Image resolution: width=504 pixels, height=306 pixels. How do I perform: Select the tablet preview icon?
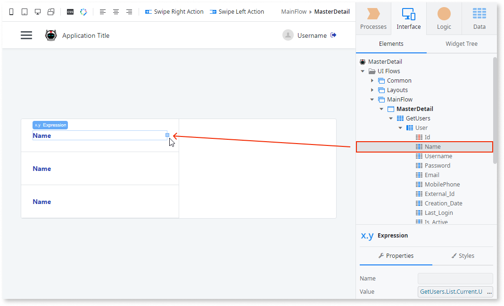click(x=24, y=11)
